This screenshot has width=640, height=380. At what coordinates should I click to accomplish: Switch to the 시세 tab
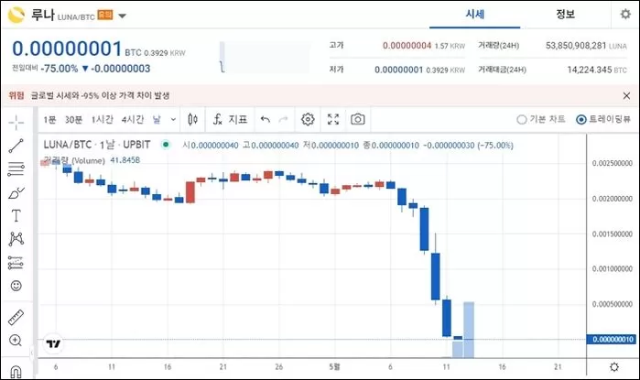474,15
